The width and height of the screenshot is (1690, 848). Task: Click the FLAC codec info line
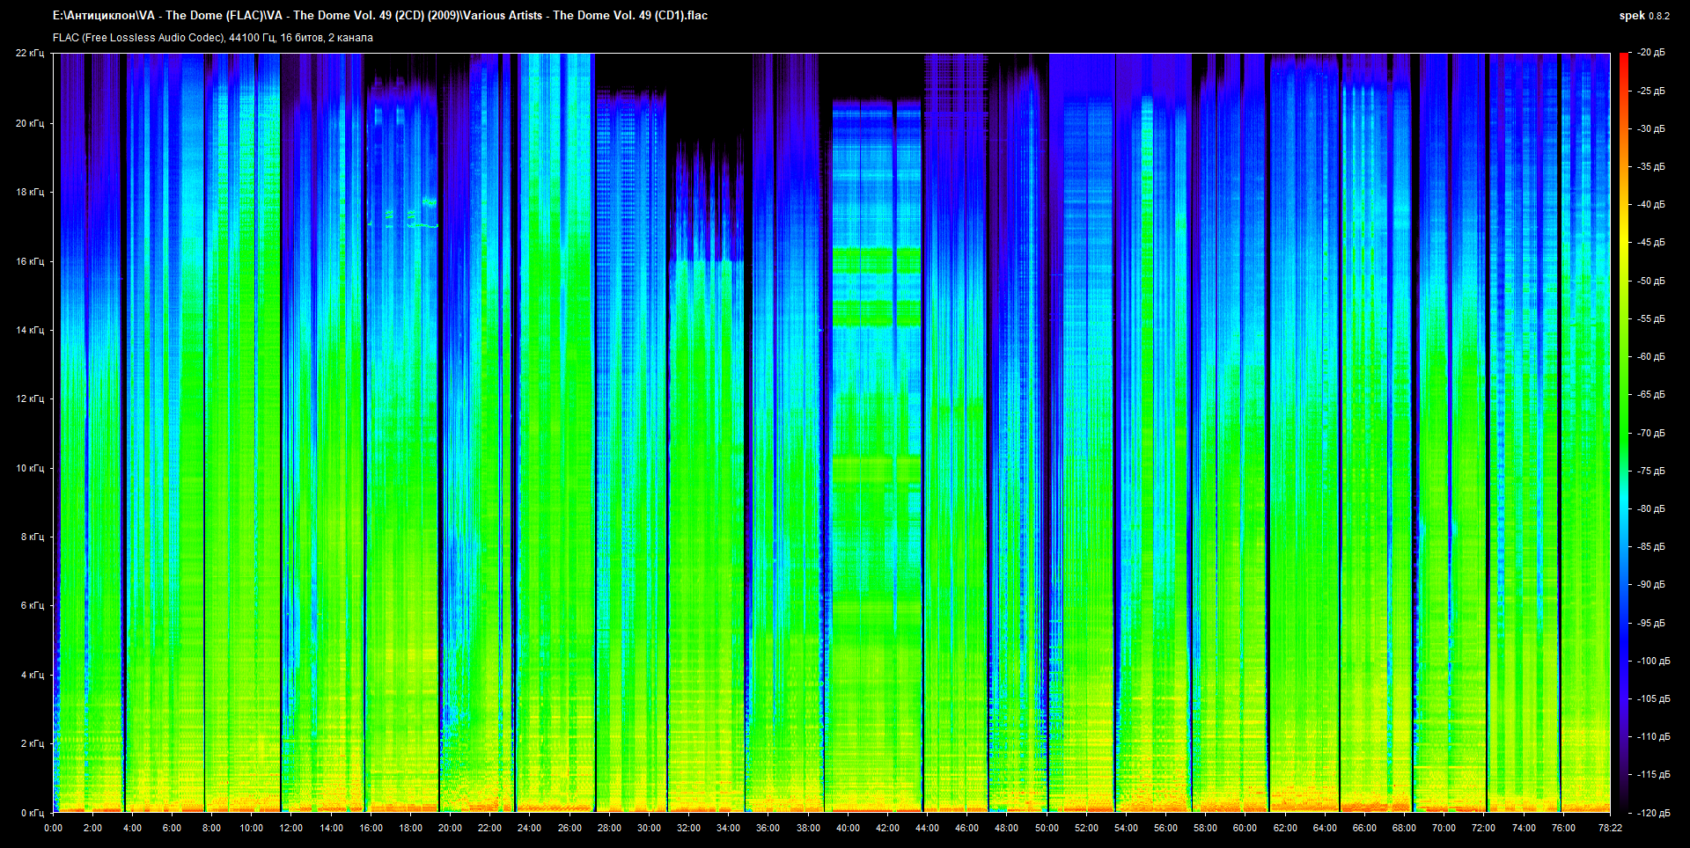point(212,38)
